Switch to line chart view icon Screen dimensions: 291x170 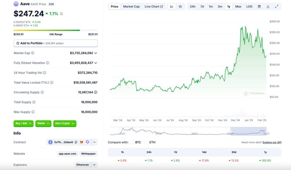click(172, 7)
